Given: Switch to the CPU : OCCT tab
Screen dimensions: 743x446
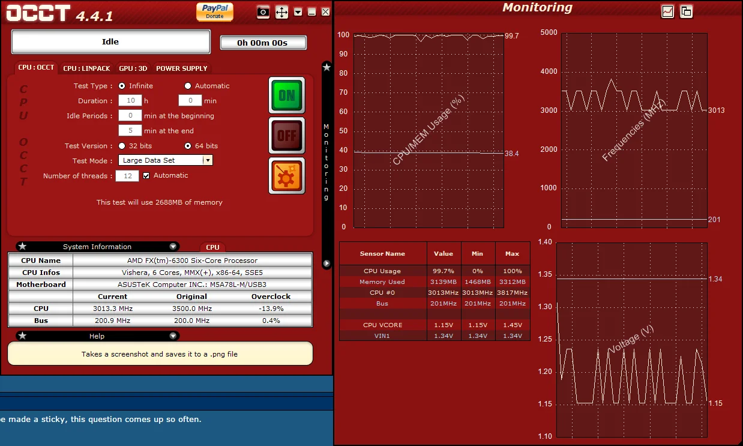Looking at the screenshot, I should pos(36,68).
